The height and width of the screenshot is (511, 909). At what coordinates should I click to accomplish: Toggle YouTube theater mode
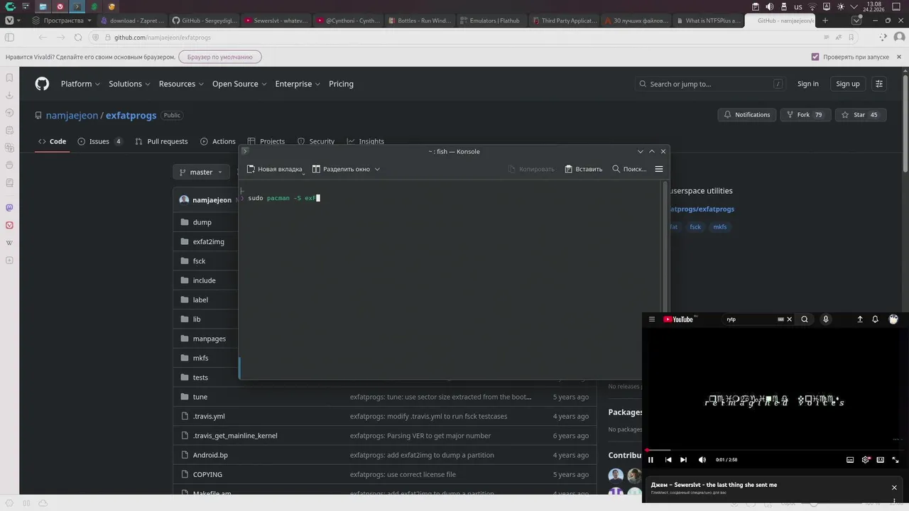point(881,460)
